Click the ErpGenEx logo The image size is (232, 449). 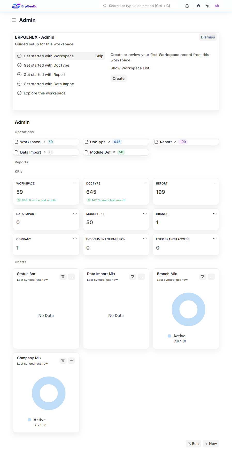[25, 6]
